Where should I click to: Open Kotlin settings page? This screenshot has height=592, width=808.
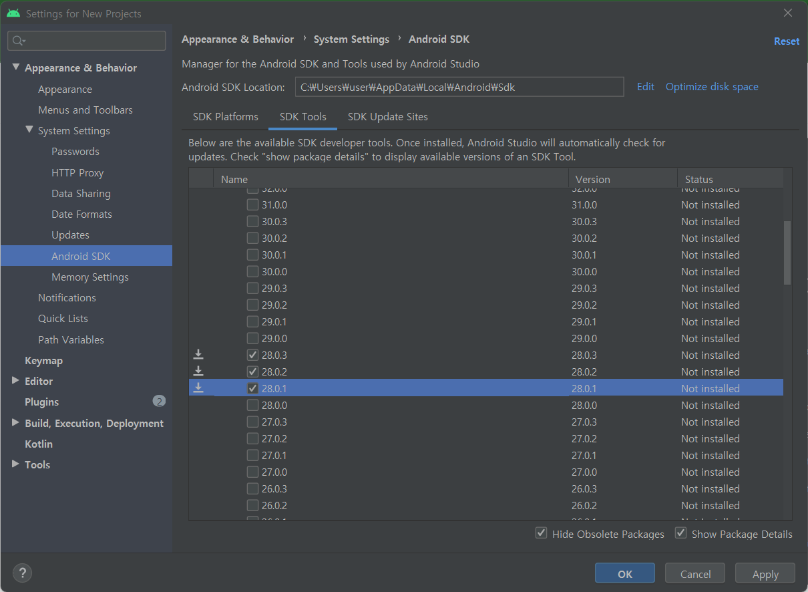(38, 444)
